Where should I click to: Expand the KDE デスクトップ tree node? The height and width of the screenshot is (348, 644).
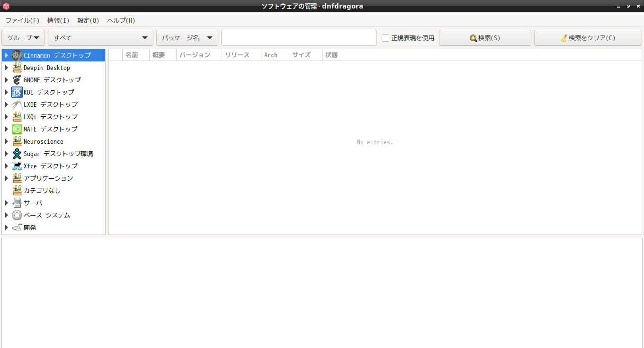pos(7,92)
